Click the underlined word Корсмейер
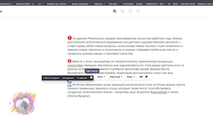The width and height of the screenshot is (213, 120). pyautogui.click(x=158, y=92)
